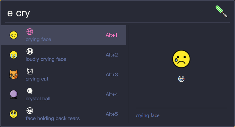The image size is (235, 127).
Task: Open the "loudly crying face" result
Action: click(x=46, y=59)
